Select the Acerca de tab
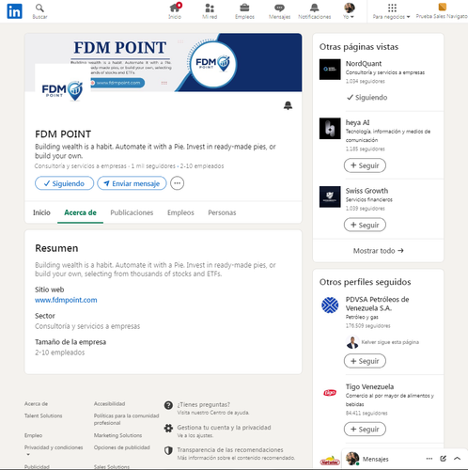468x470 pixels. click(80, 212)
